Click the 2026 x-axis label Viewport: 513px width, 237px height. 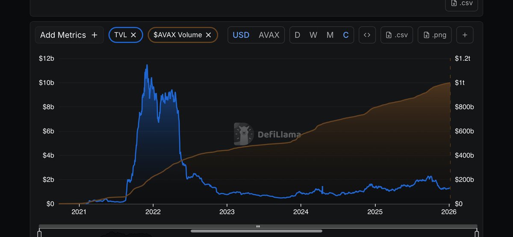449,212
